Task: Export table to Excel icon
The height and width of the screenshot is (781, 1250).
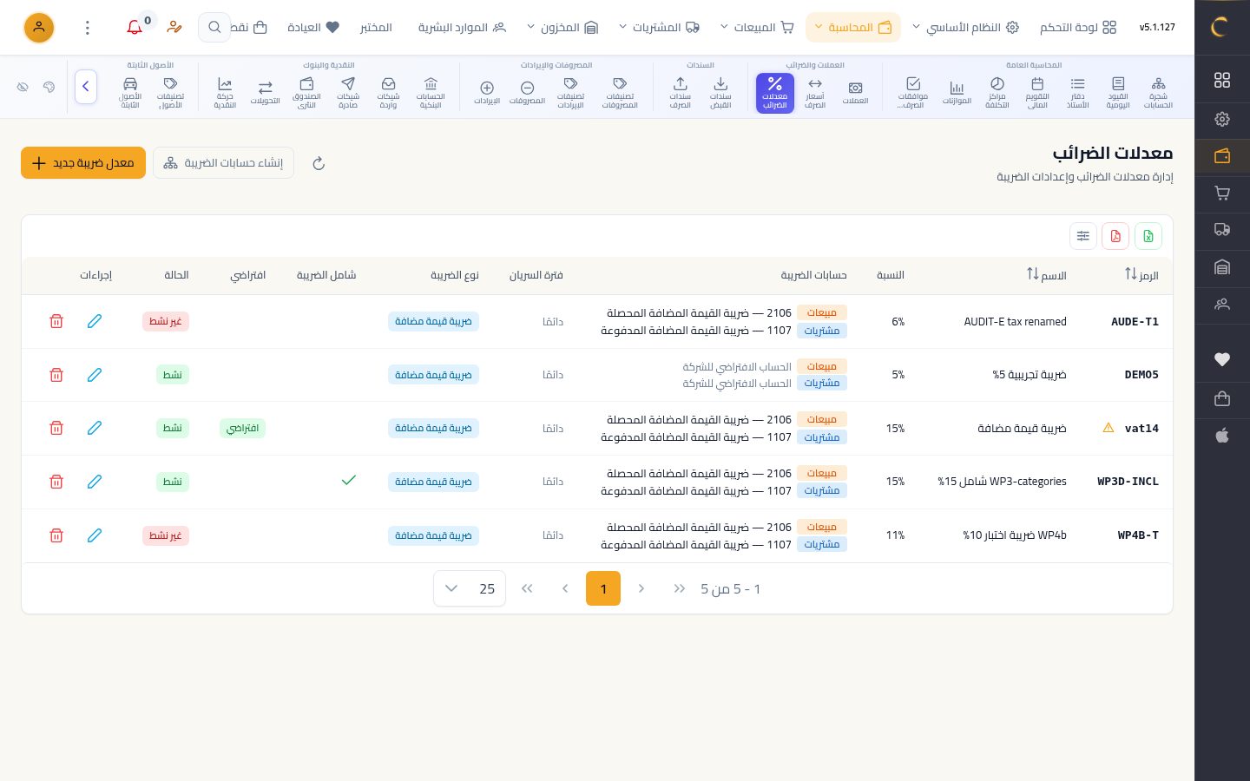Action: (x=1148, y=236)
